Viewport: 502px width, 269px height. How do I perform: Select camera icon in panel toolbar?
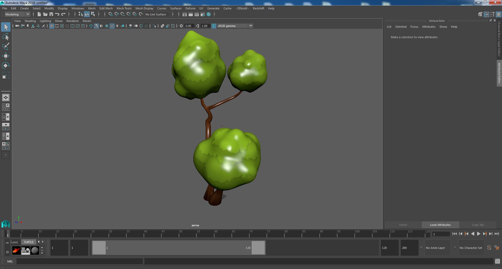17,26
